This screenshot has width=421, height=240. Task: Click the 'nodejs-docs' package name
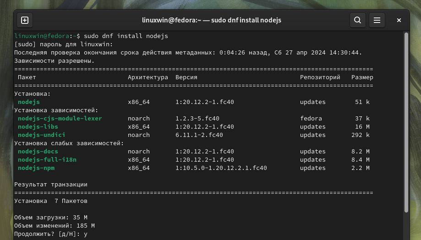pyautogui.click(x=38, y=152)
